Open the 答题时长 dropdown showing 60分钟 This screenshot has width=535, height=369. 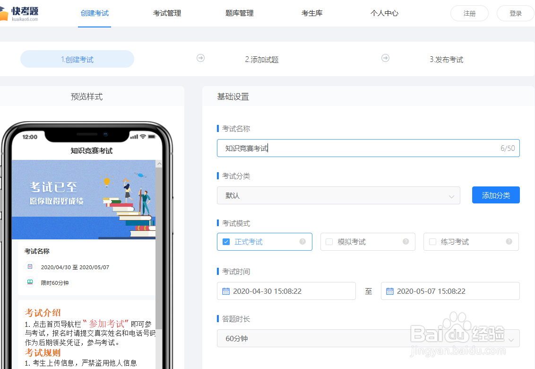(x=368, y=338)
